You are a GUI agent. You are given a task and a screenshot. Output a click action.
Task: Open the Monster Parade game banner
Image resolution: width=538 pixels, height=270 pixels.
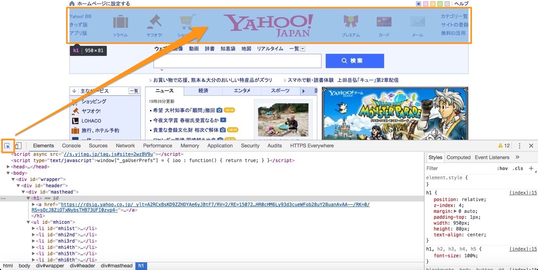[395, 113]
